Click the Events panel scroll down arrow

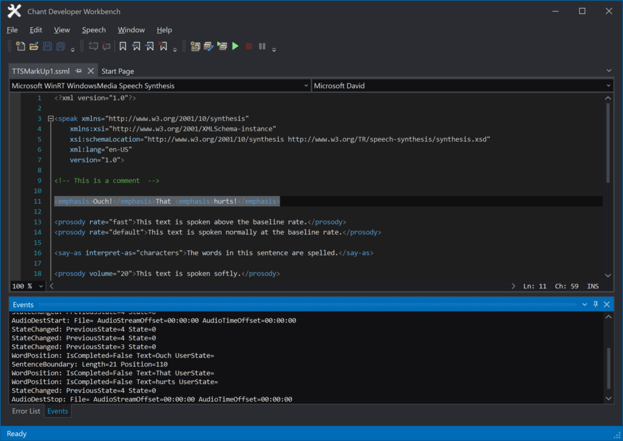pyautogui.click(x=608, y=398)
